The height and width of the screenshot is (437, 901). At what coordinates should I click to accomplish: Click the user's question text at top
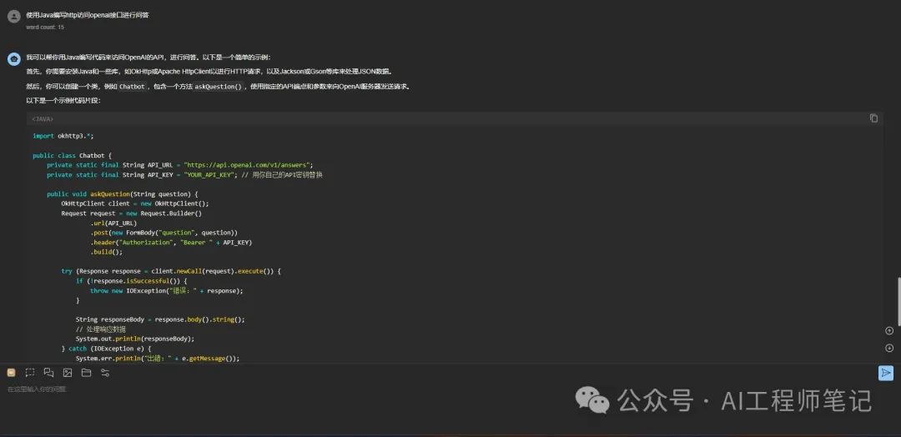(88, 15)
